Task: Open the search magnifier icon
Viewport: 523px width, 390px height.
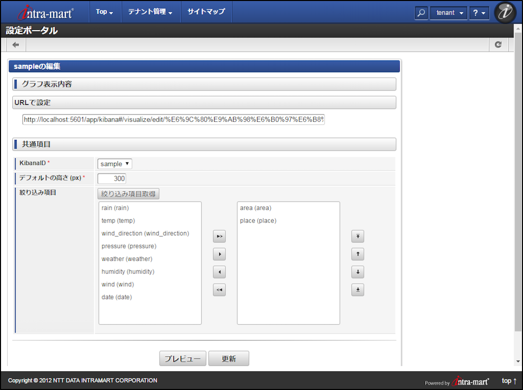Action: [x=421, y=13]
